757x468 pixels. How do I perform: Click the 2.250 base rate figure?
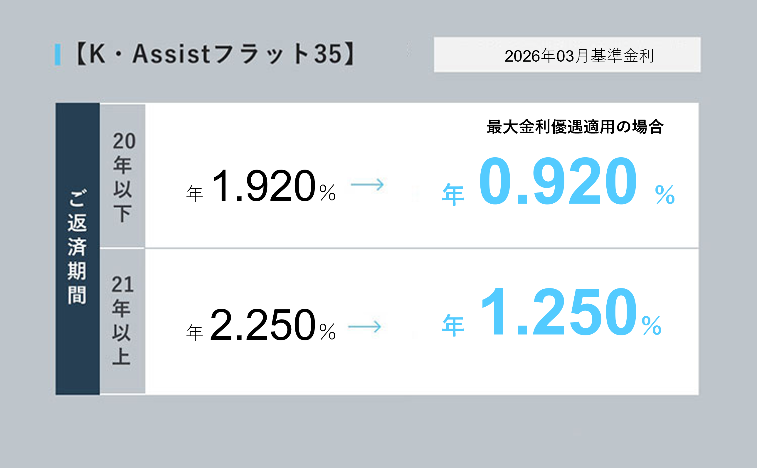[x=263, y=325]
